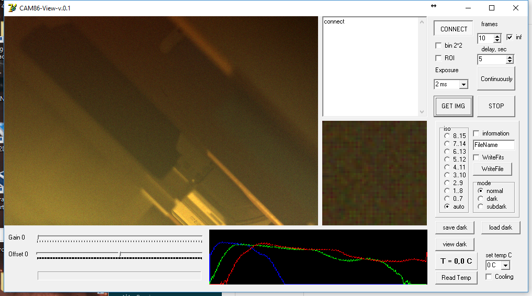
Task: Click the CONNECT button
Action: click(454, 29)
